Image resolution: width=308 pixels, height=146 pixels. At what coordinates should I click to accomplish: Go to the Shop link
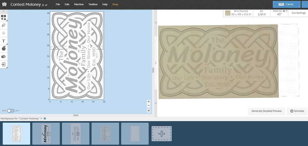pos(115,4)
